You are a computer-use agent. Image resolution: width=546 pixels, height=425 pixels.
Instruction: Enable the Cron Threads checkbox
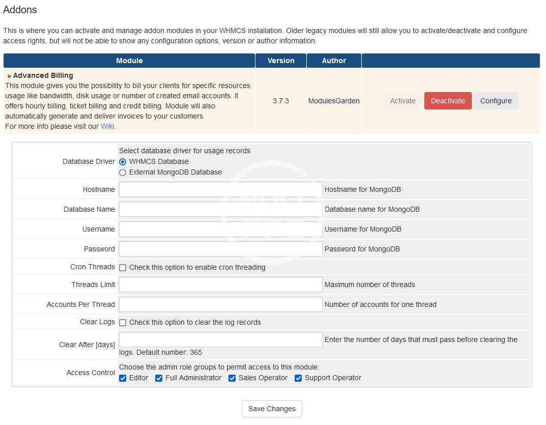[123, 268]
